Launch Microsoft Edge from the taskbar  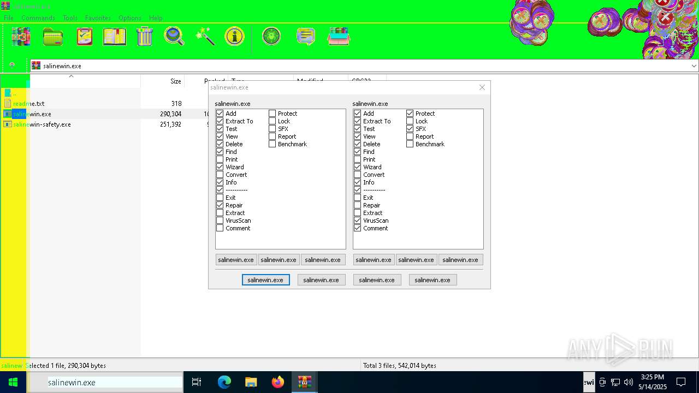click(224, 382)
